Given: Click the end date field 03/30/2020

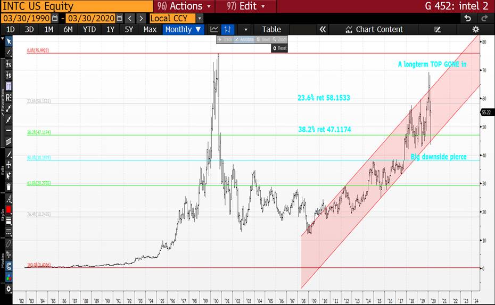Looking at the screenshot, I should (91, 18).
